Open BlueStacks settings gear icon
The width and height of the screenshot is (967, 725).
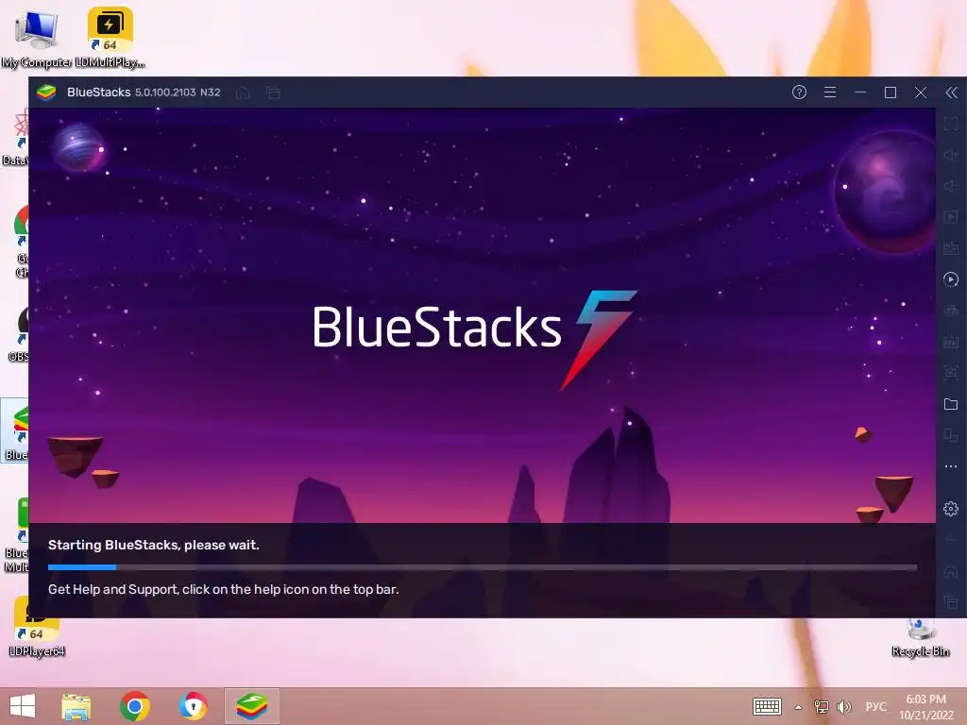tap(951, 509)
